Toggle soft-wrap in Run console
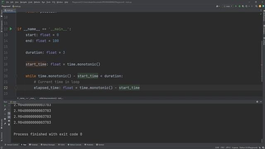Screen dimensions: 265x149 click(x=9, y=113)
